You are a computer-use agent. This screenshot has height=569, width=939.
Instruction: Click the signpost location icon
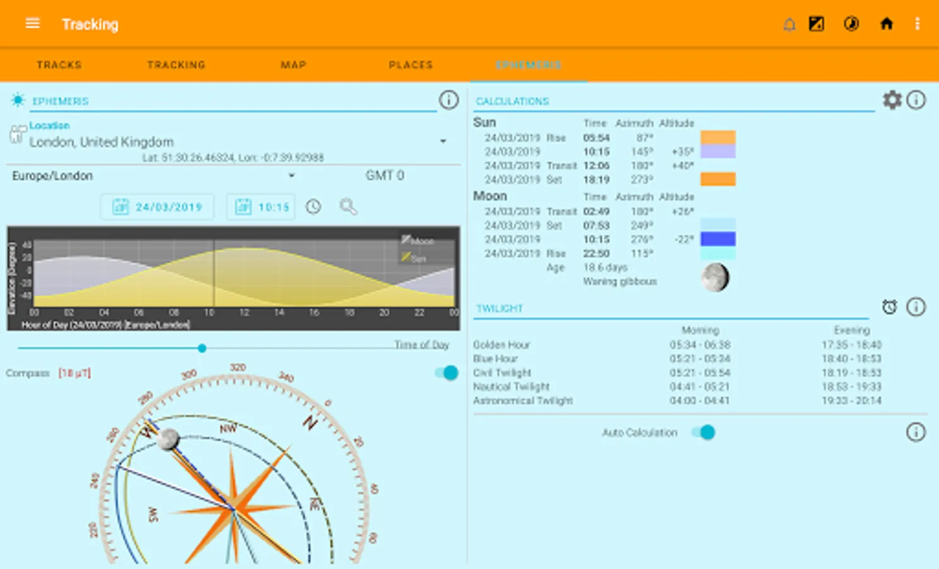tap(18, 134)
